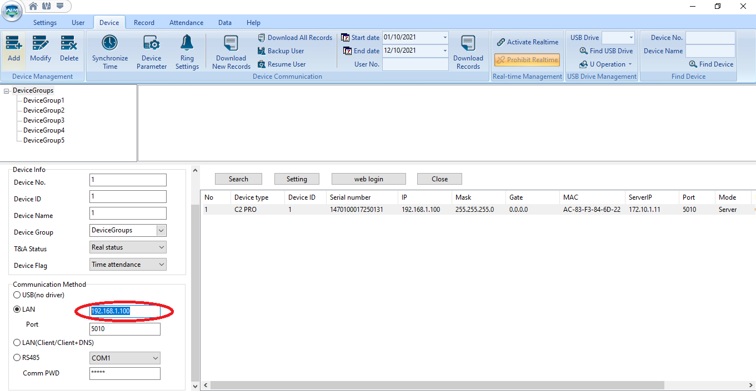Viewport: 756px width, 391px height.
Task: Click the Download Records icon
Action: pos(468,43)
